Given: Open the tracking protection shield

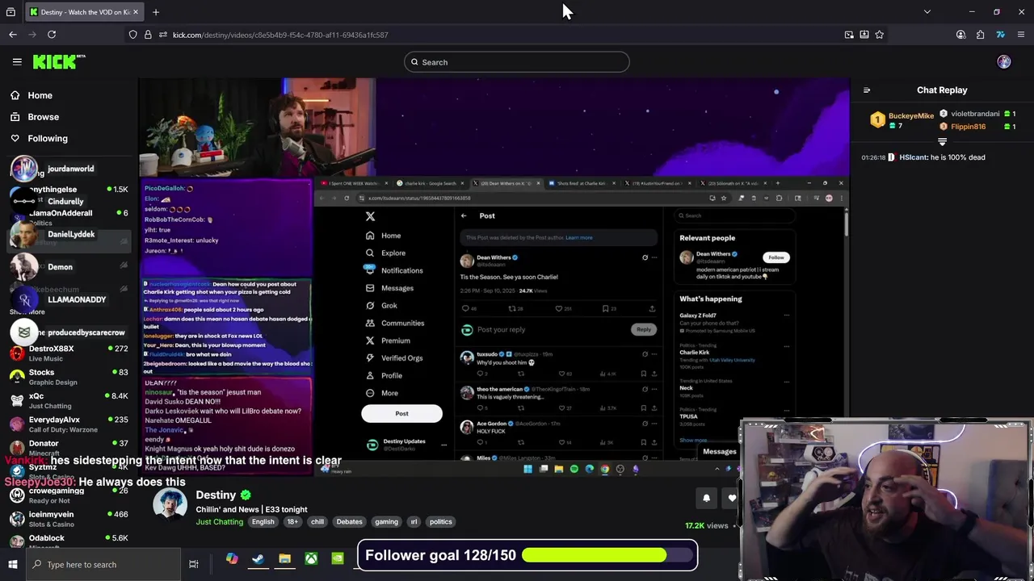Looking at the screenshot, I should tap(133, 35).
